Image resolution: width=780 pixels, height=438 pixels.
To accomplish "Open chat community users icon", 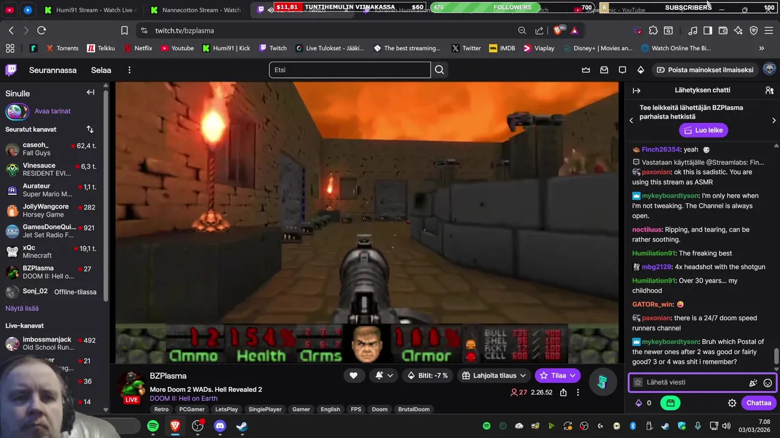I will [769, 91].
